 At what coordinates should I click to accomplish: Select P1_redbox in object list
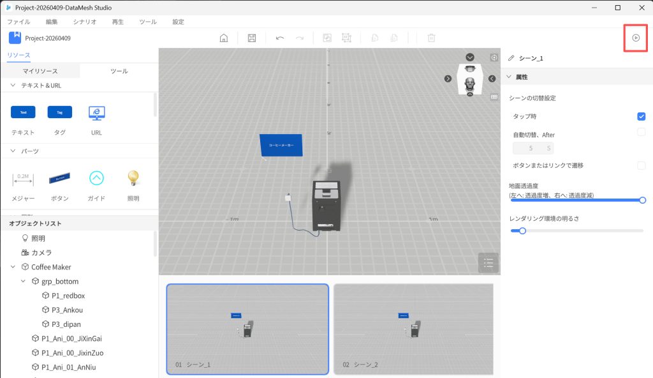click(x=68, y=296)
